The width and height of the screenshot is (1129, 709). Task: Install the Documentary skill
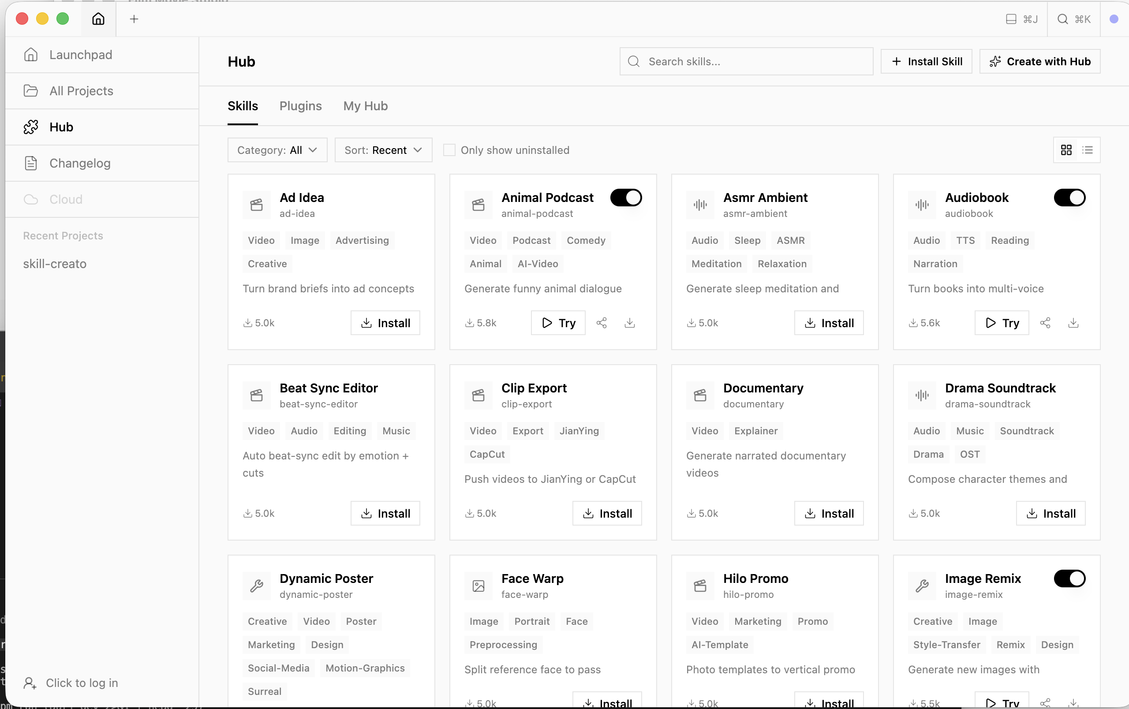[829, 514]
